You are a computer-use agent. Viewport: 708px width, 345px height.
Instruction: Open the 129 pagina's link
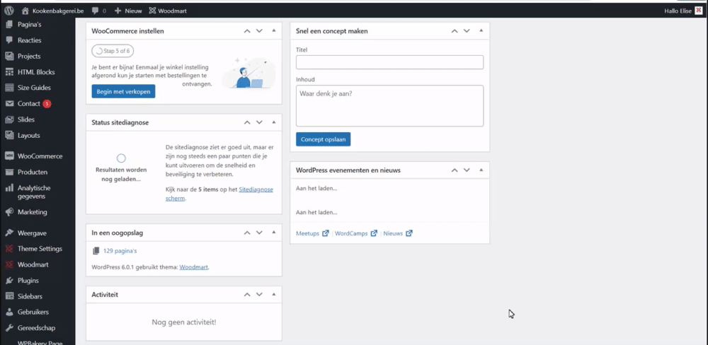[x=120, y=251]
